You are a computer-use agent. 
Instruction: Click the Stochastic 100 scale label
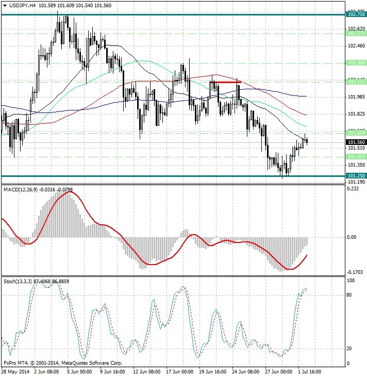tap(351, 281)
